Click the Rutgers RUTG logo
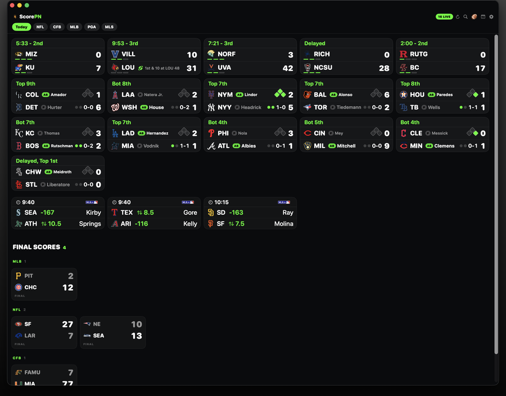 (x=403, y=54)
